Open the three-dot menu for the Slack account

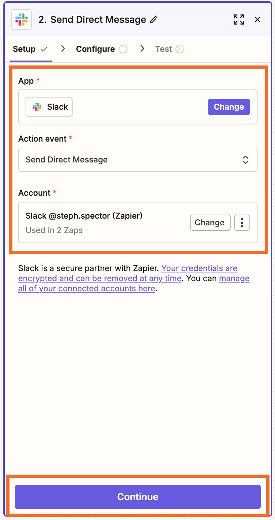242,222
